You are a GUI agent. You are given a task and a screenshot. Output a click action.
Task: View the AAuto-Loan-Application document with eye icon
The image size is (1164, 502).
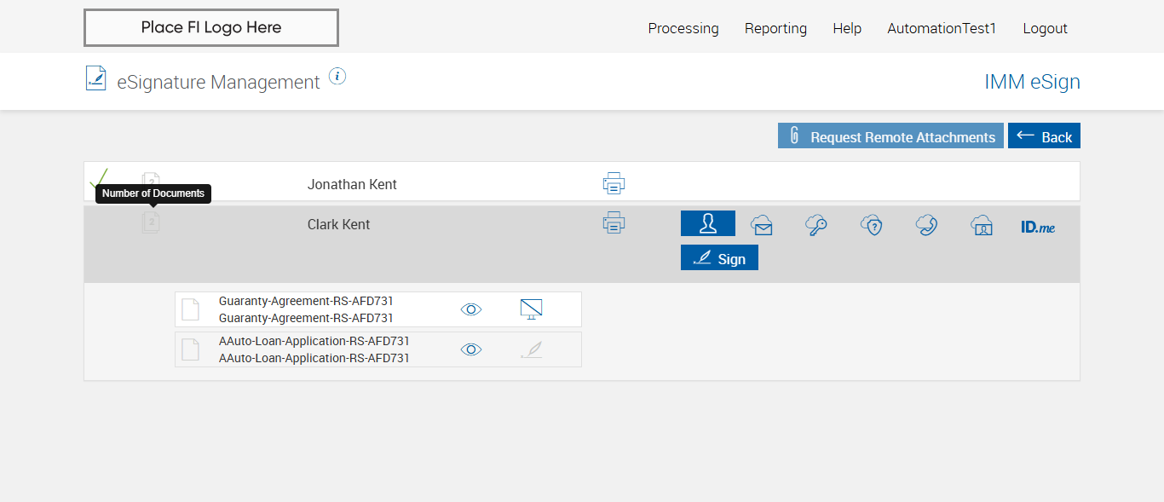point(471,349)
